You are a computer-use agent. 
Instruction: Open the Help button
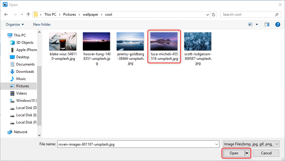[277, 24]
